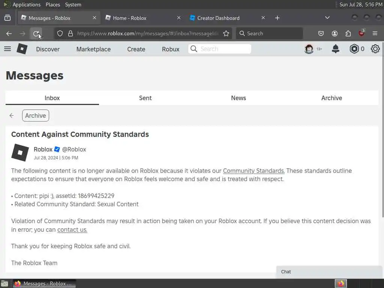
Task: Open the Roblox side navigation hamburger menu
Action: [7, 49]
